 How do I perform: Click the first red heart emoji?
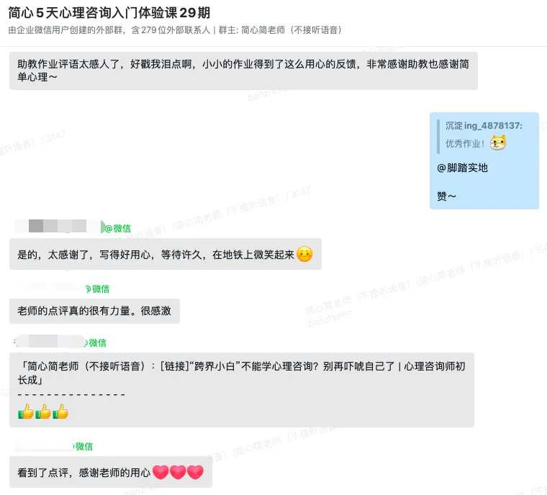point(161,472)
